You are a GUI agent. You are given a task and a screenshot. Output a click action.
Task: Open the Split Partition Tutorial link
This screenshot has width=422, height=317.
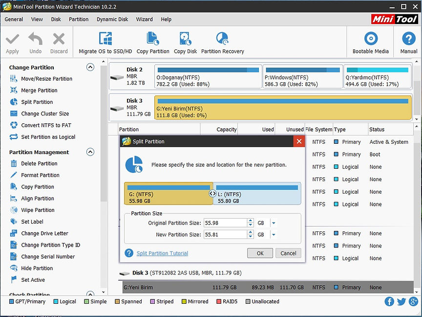coord(162,253)
